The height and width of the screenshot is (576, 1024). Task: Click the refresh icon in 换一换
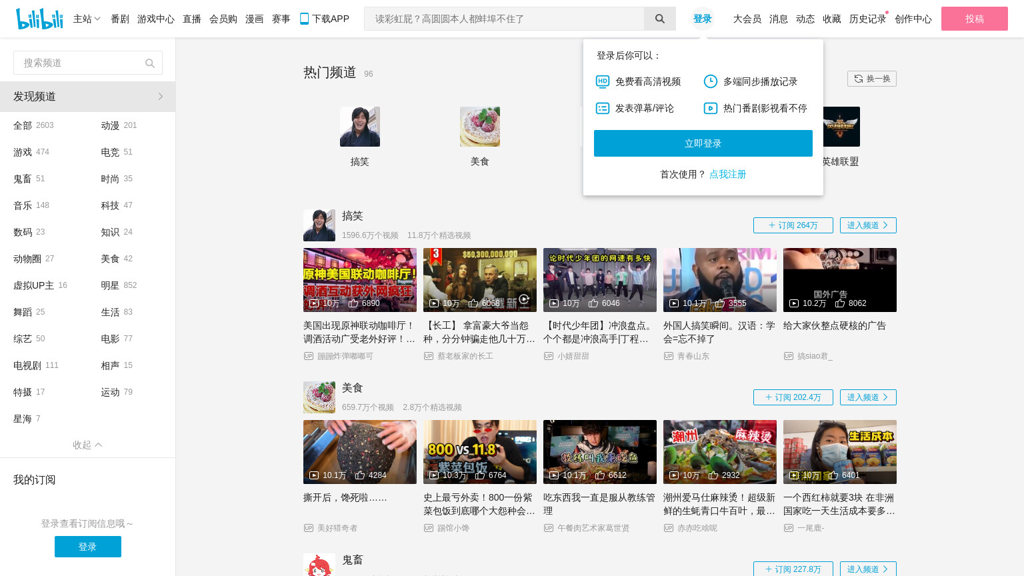point(859,79)
